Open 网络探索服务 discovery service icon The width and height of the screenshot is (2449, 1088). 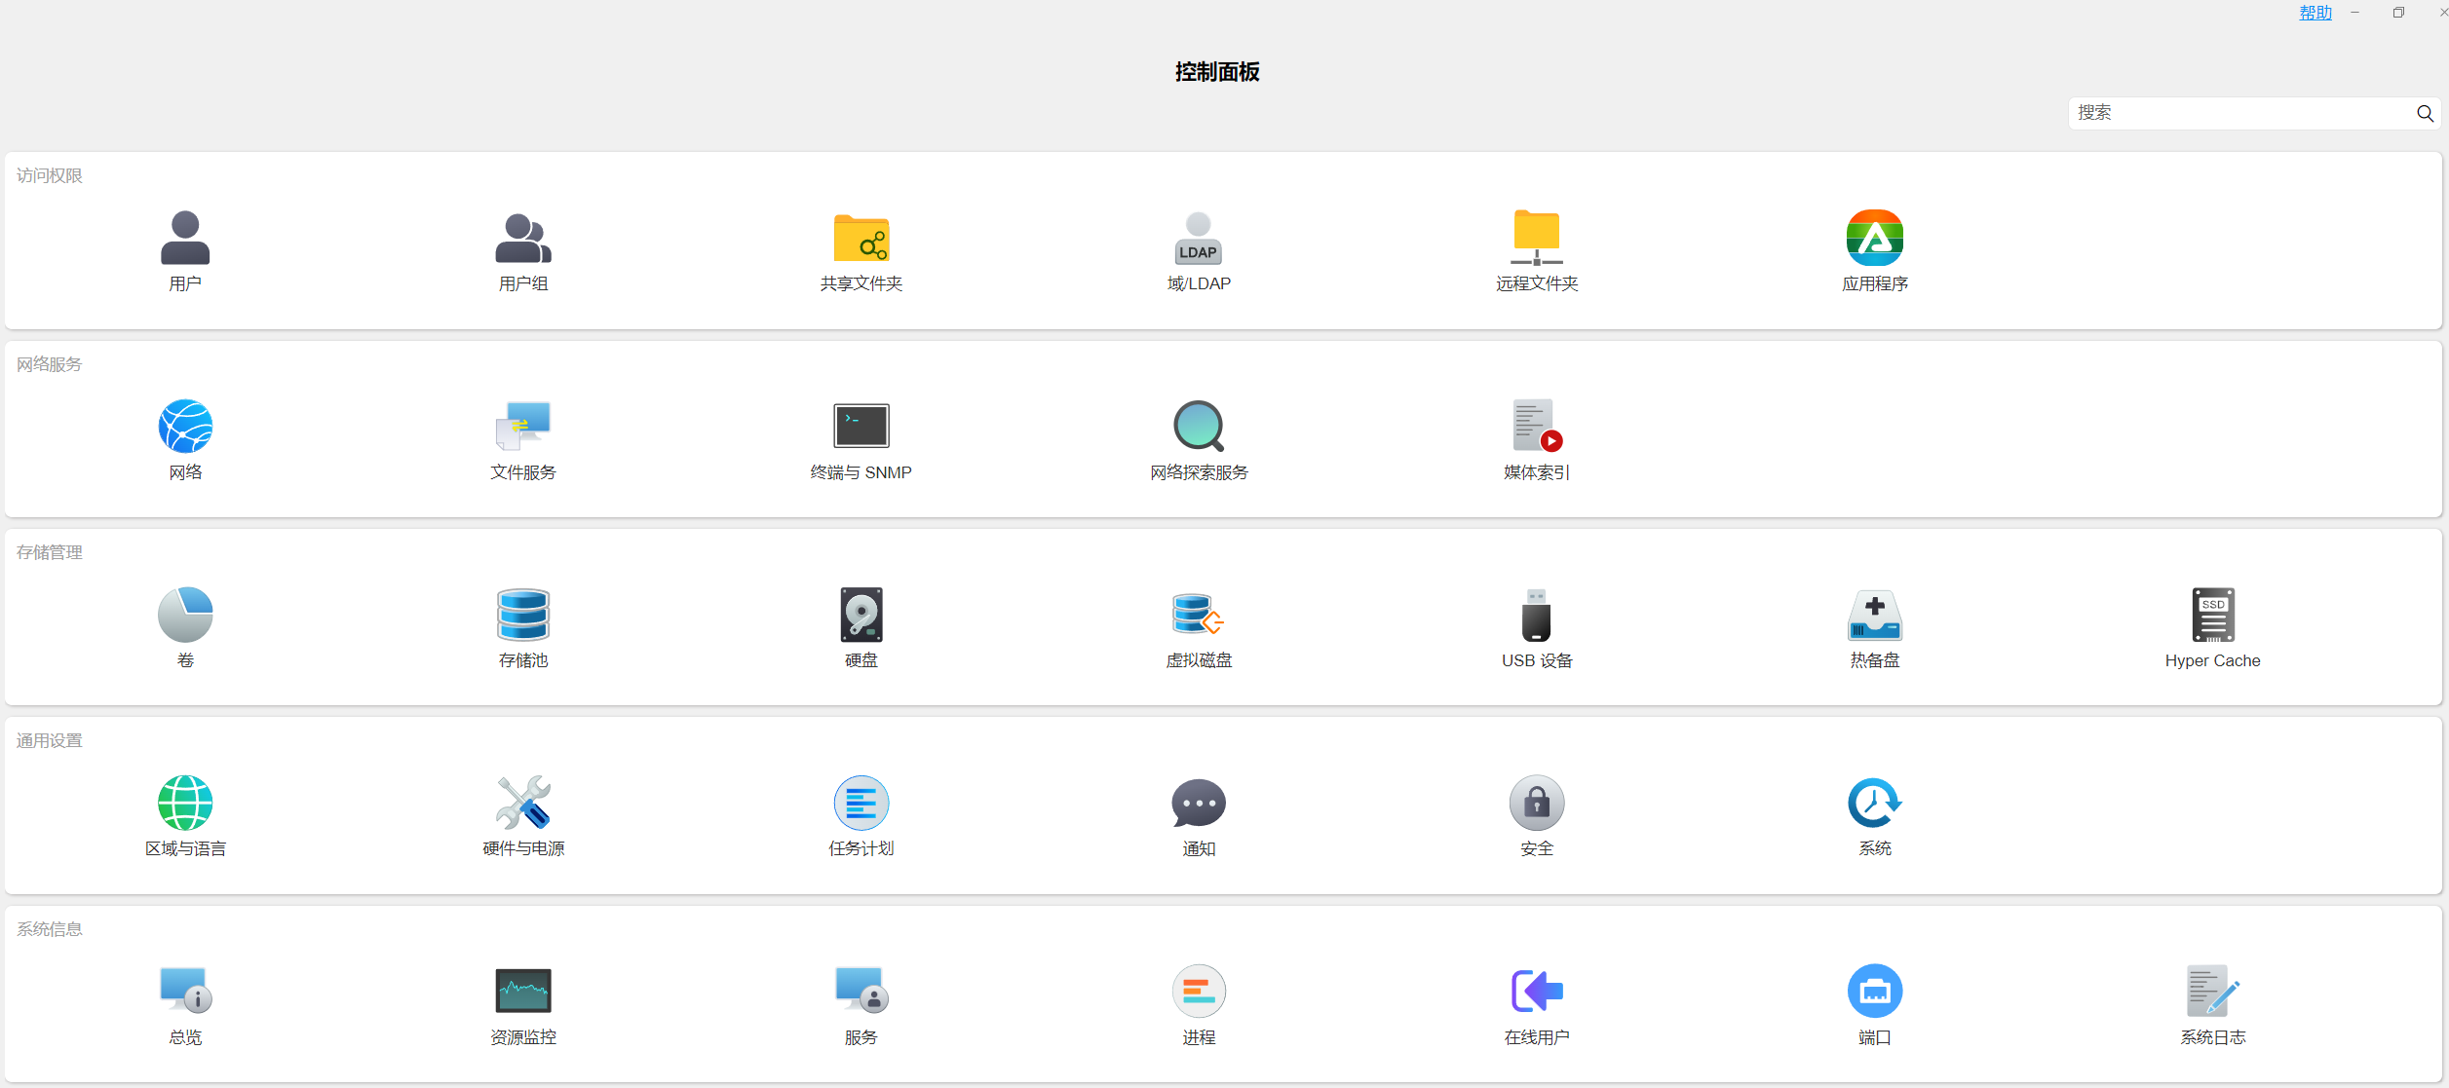1198,426
